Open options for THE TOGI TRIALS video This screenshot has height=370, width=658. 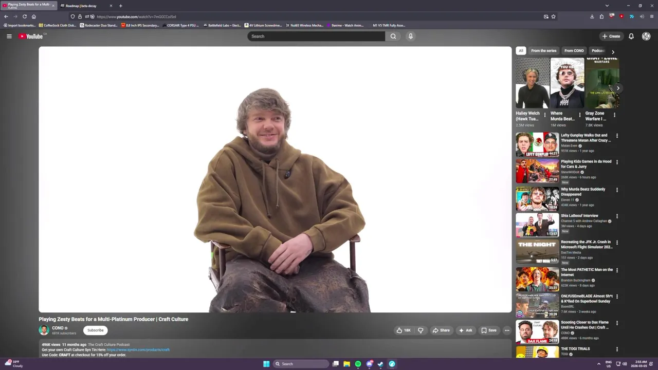(617, 349)
